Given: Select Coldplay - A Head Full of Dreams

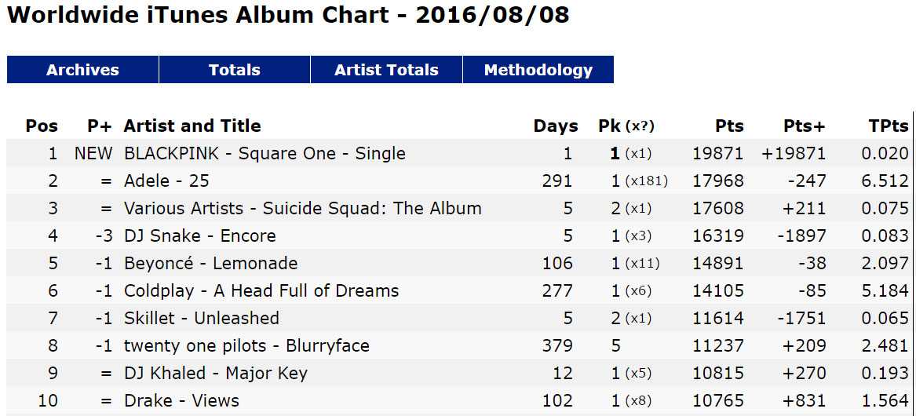Looking at the screenshot, I should click(261, 291).
